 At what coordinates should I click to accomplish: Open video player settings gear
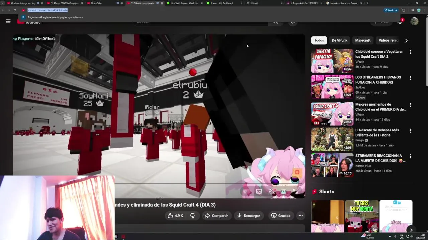tap(272, 191)
